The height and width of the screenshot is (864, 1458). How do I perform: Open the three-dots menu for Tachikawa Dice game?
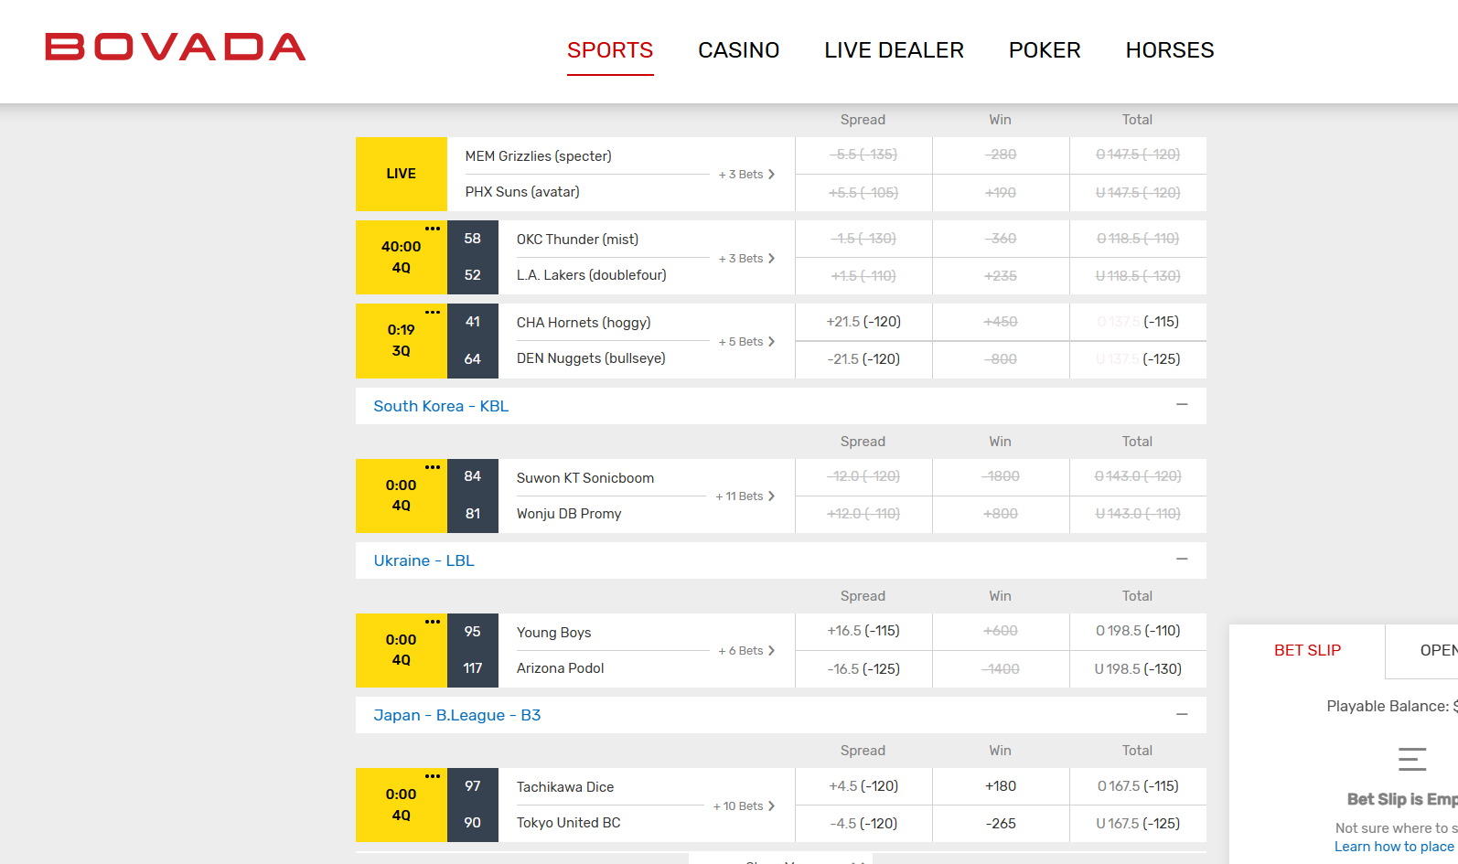[433, 776]
